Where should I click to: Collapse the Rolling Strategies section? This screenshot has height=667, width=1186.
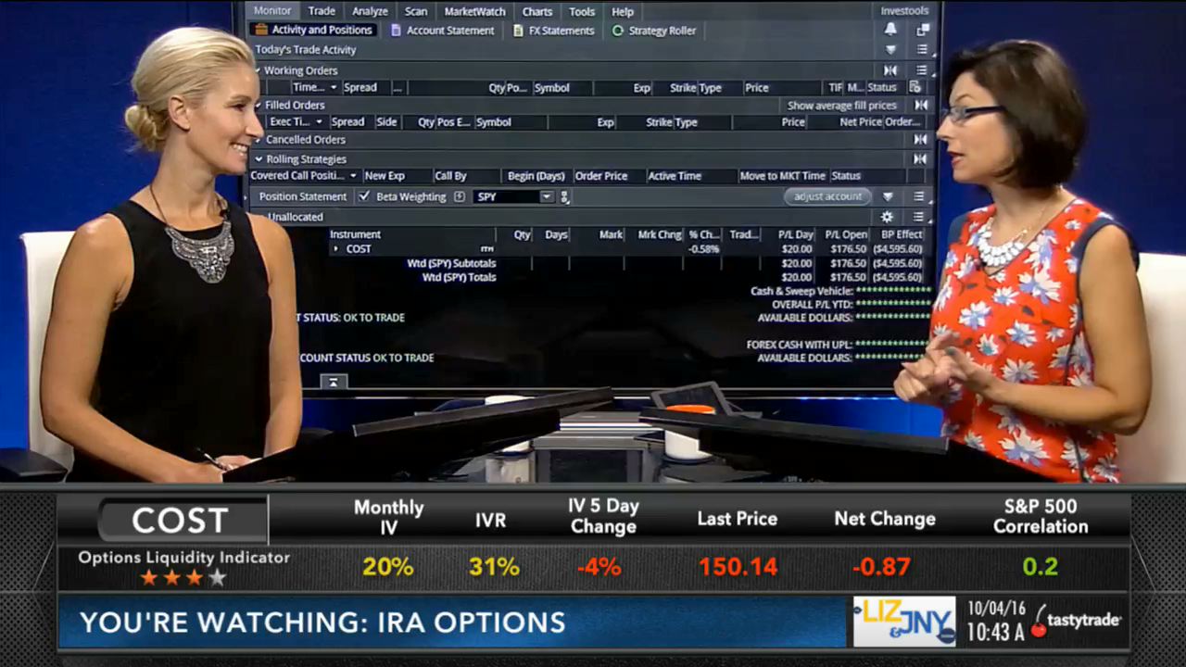tap(258, 159)
